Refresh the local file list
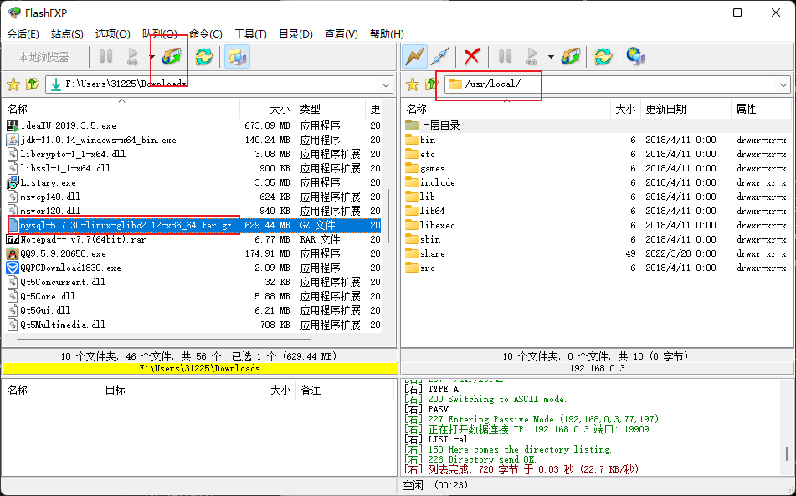This screenshot has height=496, width=796. (203, 57)
